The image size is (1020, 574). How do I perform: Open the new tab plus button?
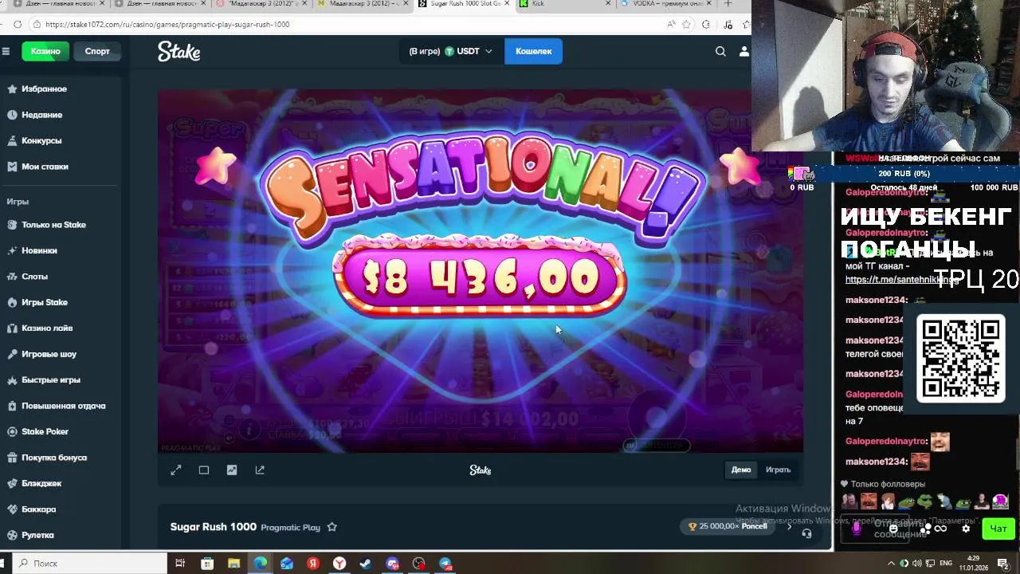pyautogui.click(x=728, y=4)
